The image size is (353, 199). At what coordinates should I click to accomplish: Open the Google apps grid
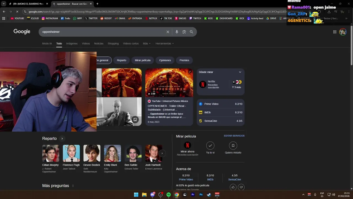tap(335, 32)
